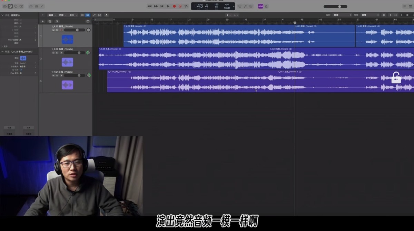Toggle vertical auto zoom button
The image size is (414, 231).
point(390,15)
